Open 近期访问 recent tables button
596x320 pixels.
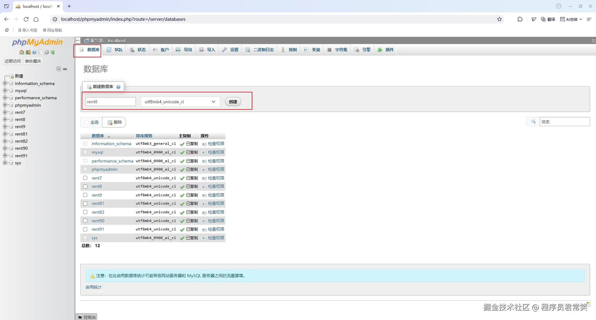[x=13, y=61]
